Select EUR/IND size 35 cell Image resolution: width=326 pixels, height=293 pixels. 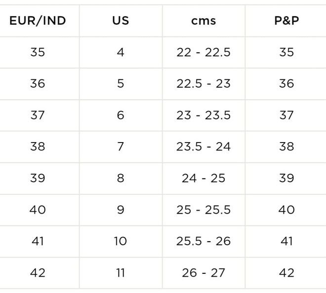[38, 52]
